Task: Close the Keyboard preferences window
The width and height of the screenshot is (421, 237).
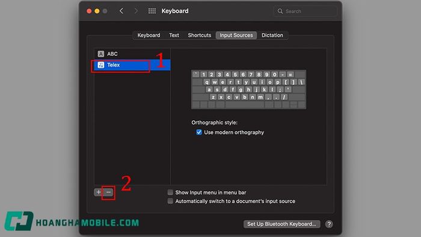Action: [89, 11]
